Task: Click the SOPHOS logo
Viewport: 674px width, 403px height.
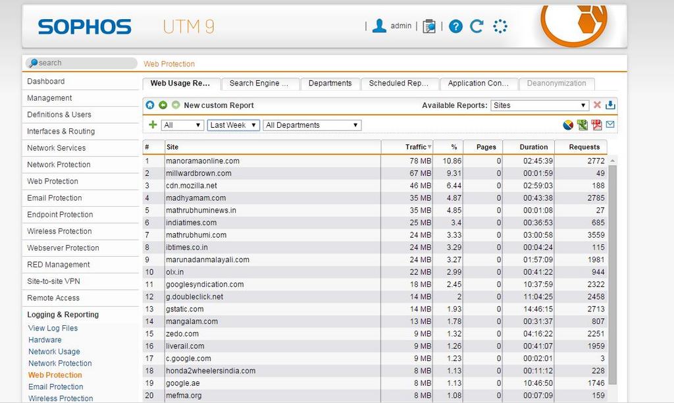Action: click(84, 26)
